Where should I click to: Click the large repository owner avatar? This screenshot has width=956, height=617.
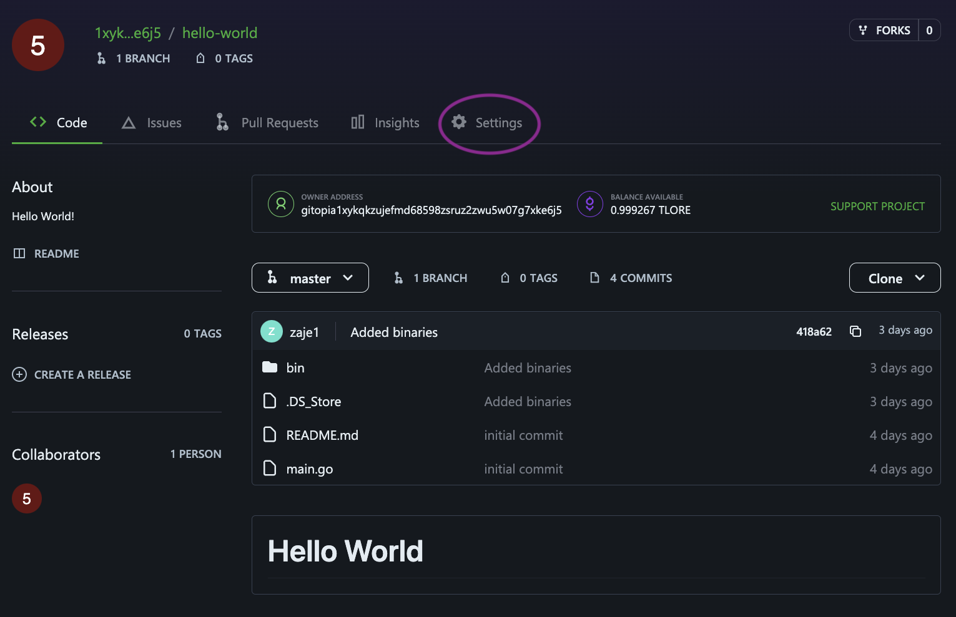(x=38, y=45)
